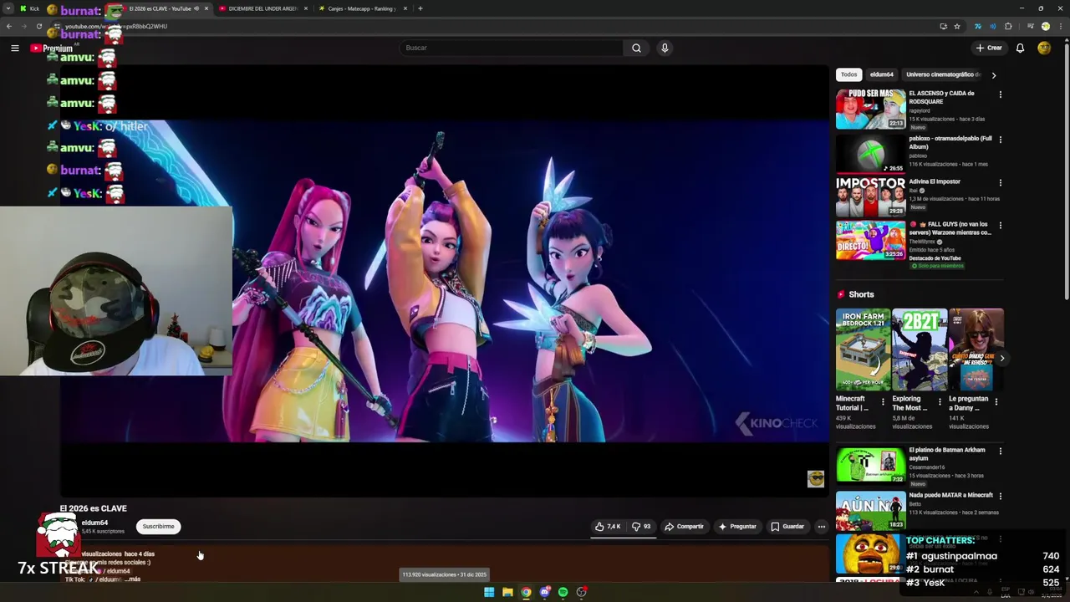
Task: Click the Buscar search input field
Action: pyautogui.click(x=511, y=48)
